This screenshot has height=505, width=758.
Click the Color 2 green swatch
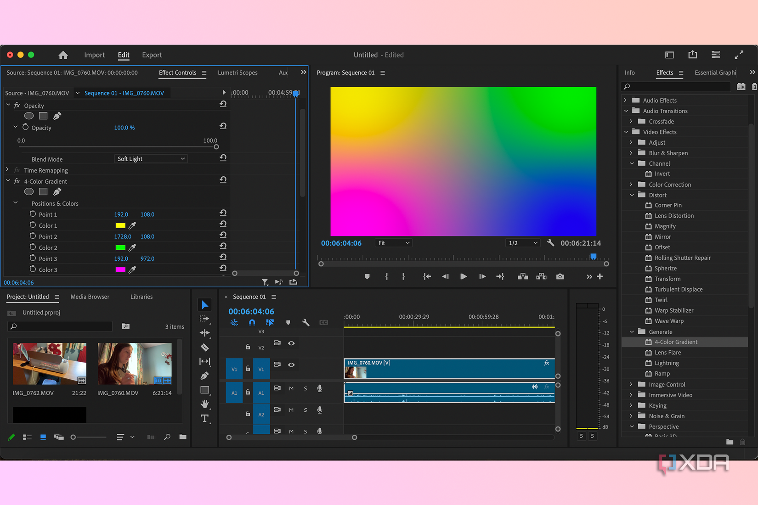pos(120,247)
